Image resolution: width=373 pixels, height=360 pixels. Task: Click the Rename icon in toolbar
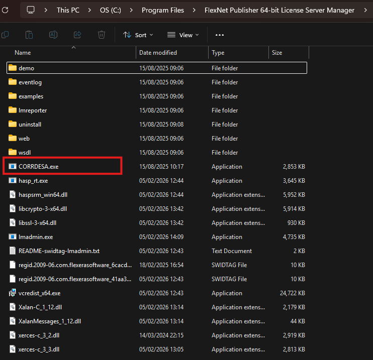53,35
